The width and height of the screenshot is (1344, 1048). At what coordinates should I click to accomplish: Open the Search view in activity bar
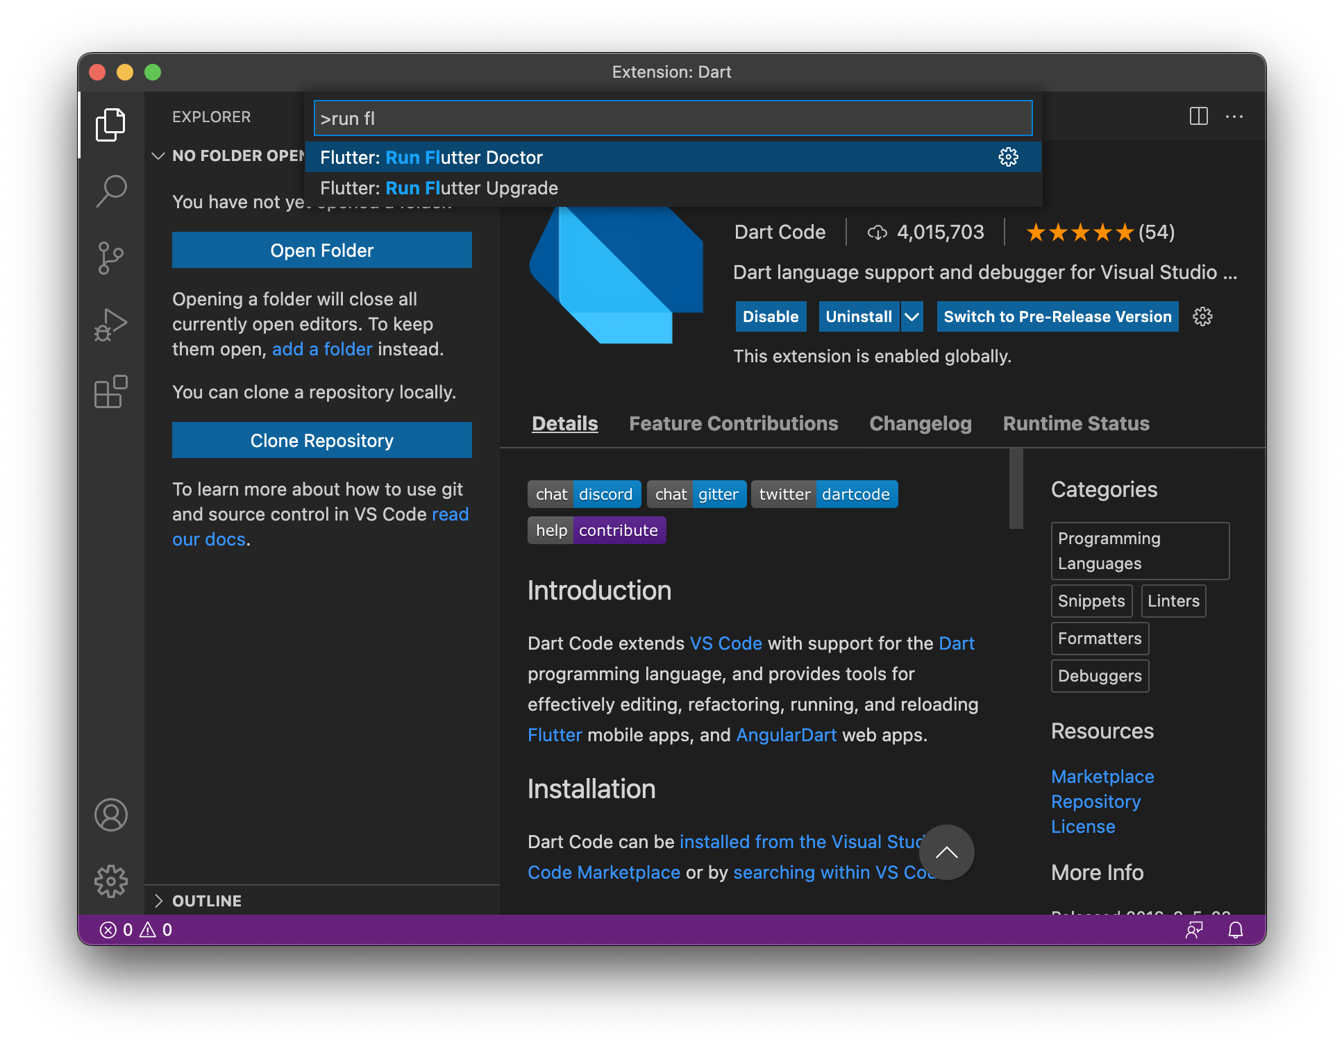111,190
